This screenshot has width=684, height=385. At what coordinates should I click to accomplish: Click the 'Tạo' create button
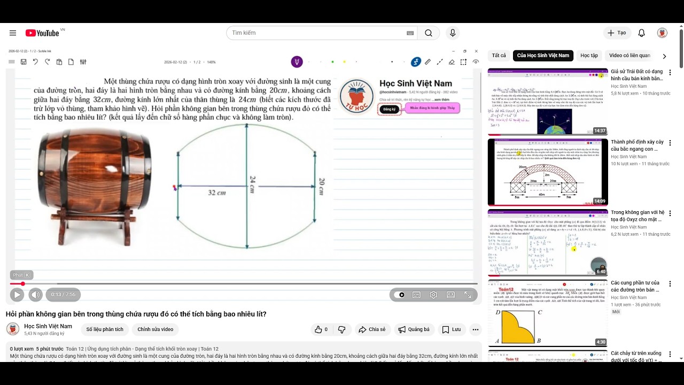coord(617,33)
